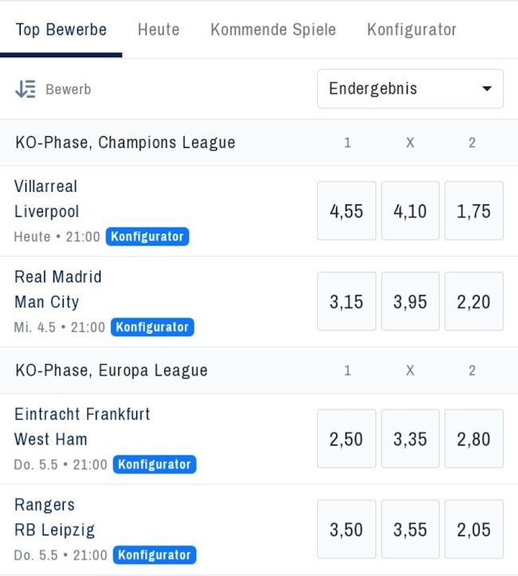Click the KO-Phase, Europa League header
The image size is (518, 576).
[x=112, y=370]
